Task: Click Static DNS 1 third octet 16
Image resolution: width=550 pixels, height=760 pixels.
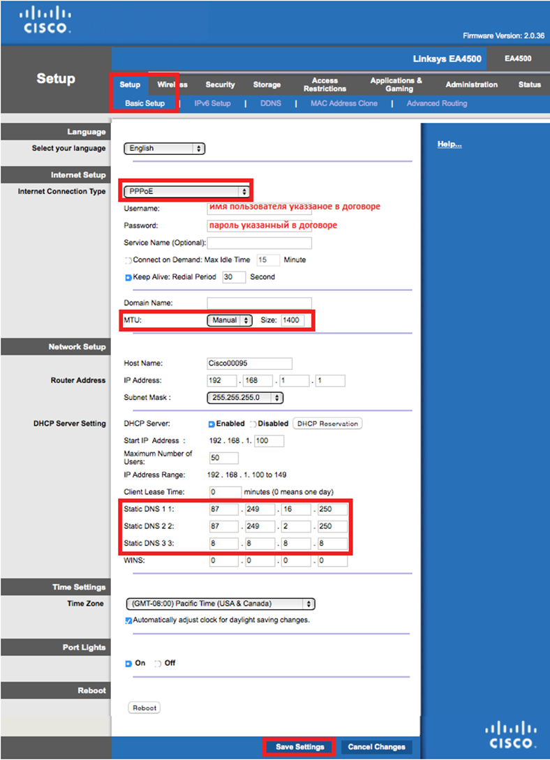Action: pos(296,509)
